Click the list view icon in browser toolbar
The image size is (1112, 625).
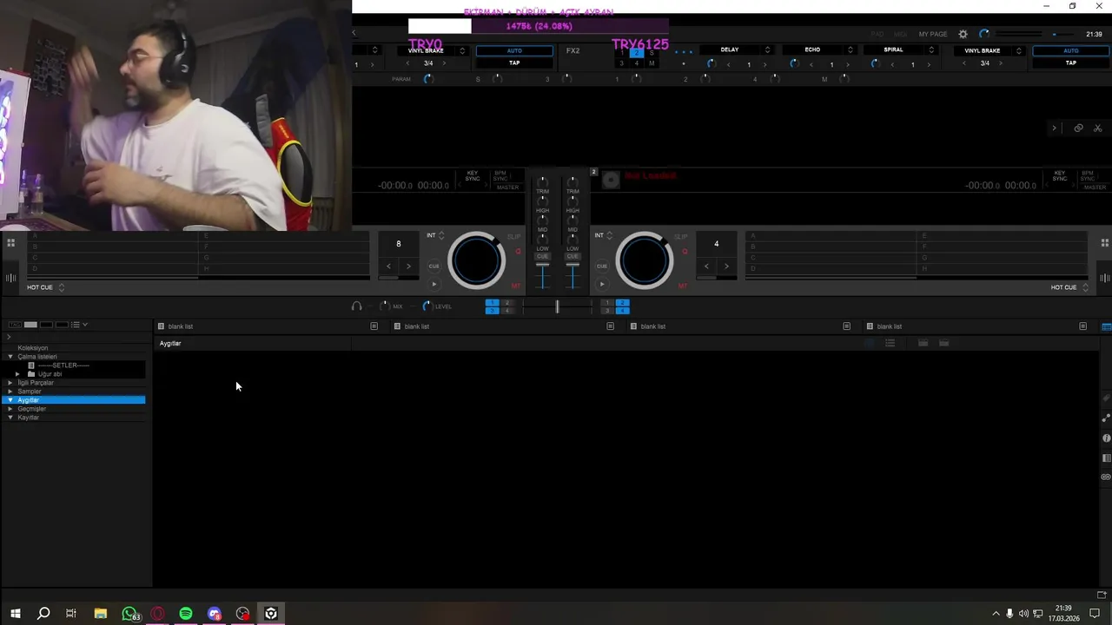coord(76,325)
